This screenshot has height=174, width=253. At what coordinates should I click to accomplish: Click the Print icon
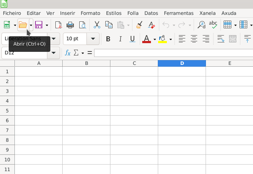(x=70, y=25)
